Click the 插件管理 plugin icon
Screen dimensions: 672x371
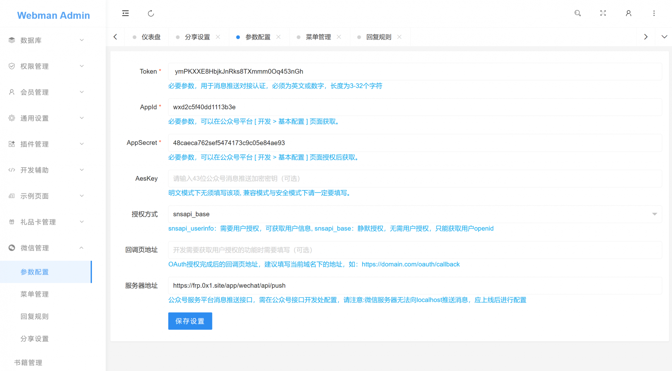click(x=12, y=144)
